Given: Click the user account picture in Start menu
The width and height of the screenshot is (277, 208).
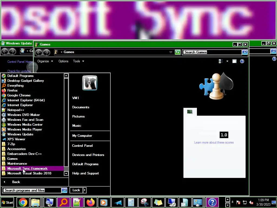Looking at the screenshot, I should coord(90,83).
